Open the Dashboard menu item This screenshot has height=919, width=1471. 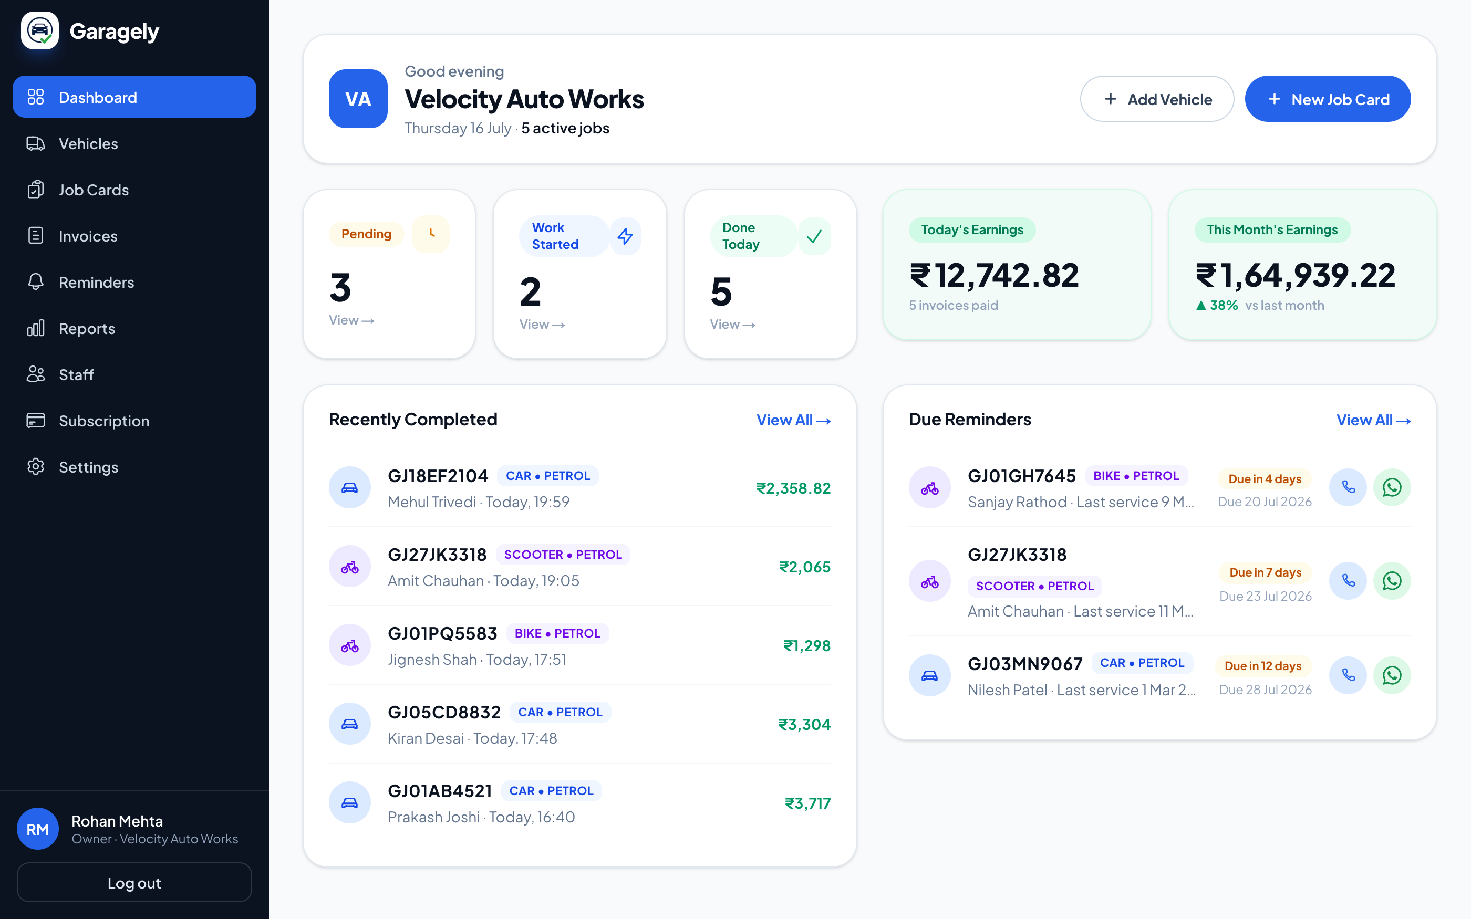point(134,97)
